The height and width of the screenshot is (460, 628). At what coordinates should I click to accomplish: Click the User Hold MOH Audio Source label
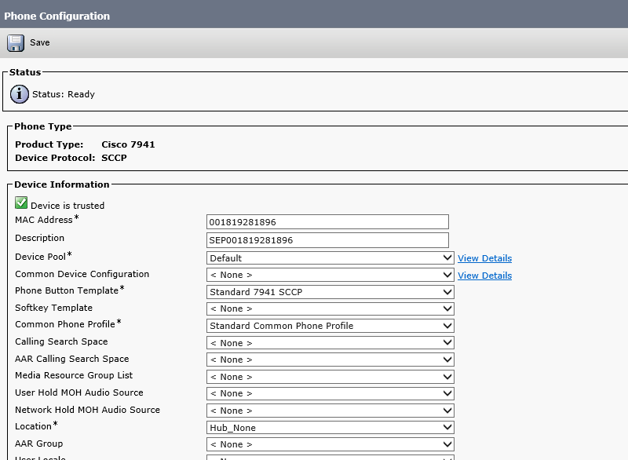point(79,392)
